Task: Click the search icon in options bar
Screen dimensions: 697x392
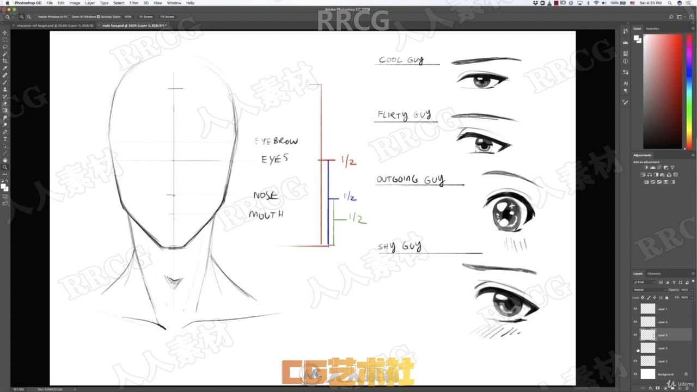Action: 671,17
